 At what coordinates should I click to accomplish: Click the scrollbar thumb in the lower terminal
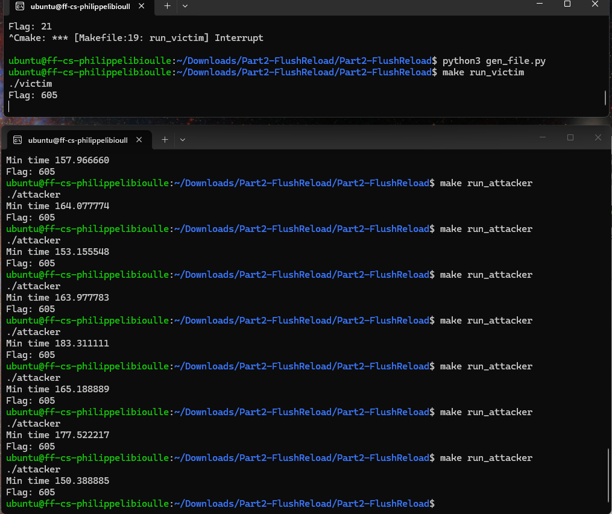click(x=608, y=475)
